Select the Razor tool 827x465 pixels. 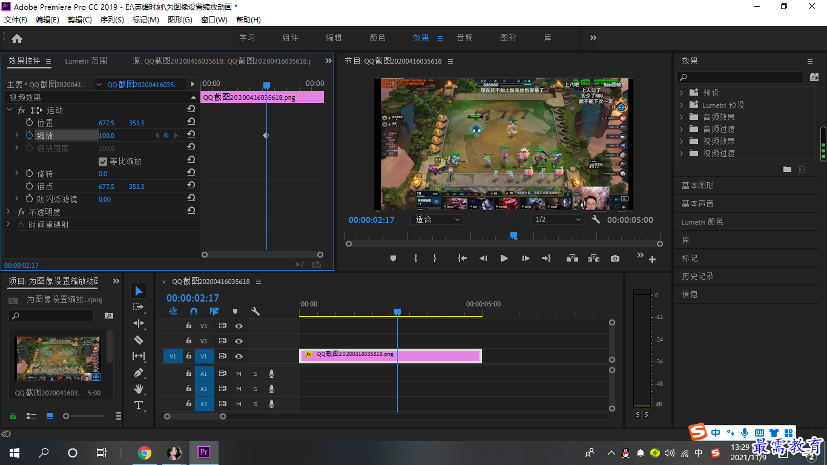(x=139, y=340)
